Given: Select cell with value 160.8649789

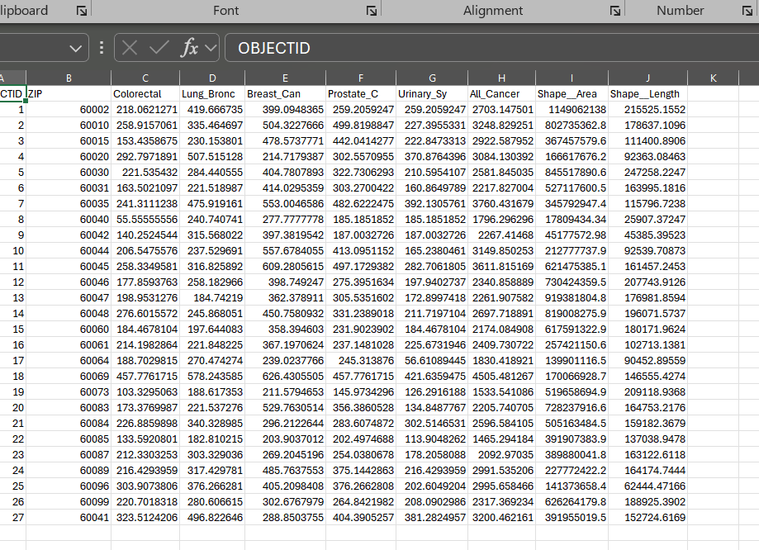Looking at the screenshot, I should tap(432, 187).
